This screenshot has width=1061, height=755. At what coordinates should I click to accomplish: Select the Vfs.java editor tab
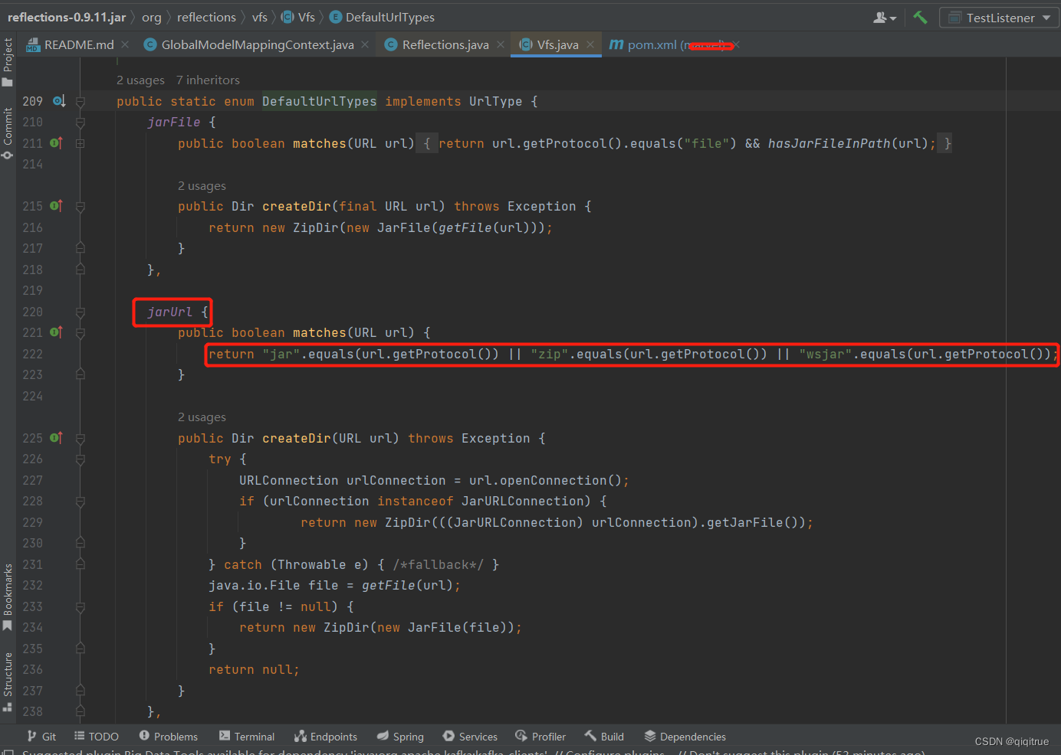click(549, 44)
